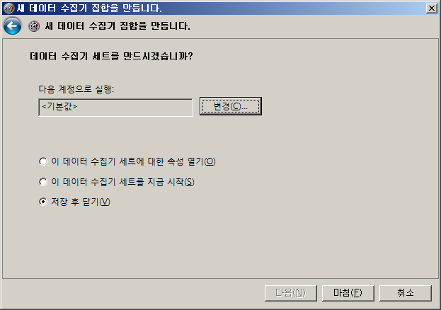Click the label text 이 데이터 수집기 세트에 대한 속성 열기
This screenshot has width=441, height=310.
(133, 161)
